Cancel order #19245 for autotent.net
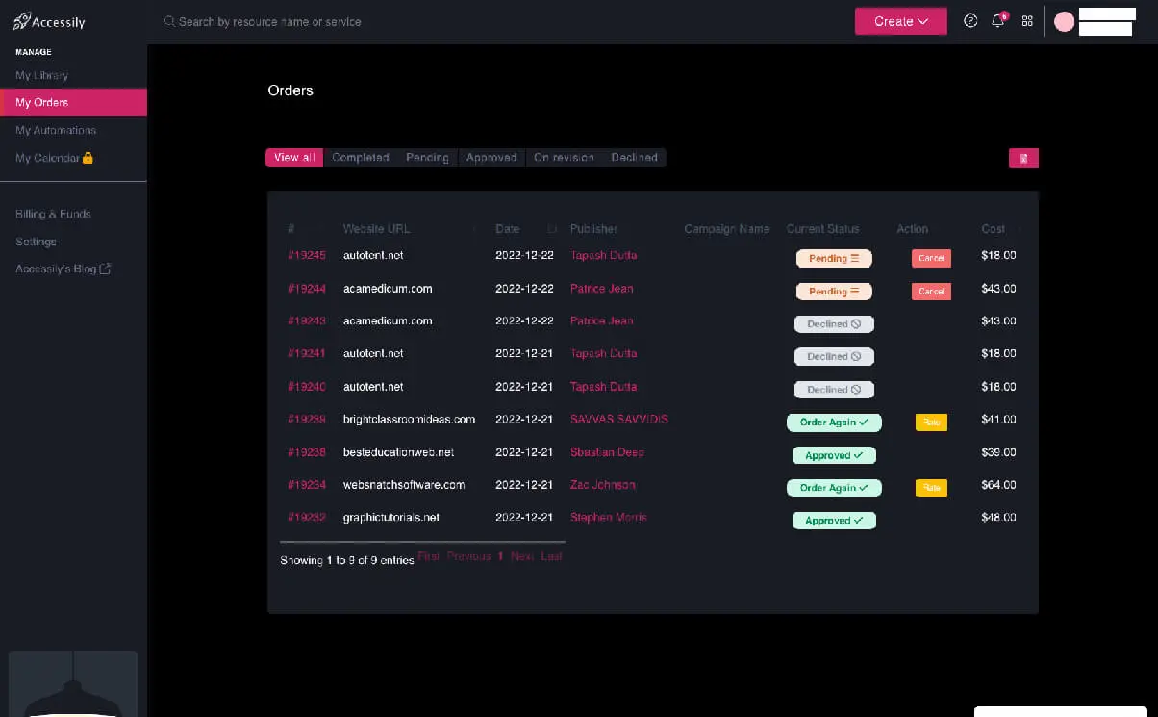1158x717 pixels. tap(931, 258)
